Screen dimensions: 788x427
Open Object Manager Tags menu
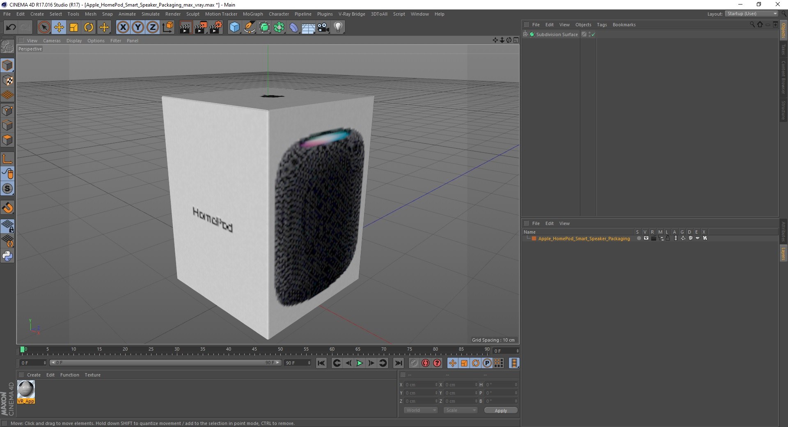pyautogui.click(x=602, y=25)
